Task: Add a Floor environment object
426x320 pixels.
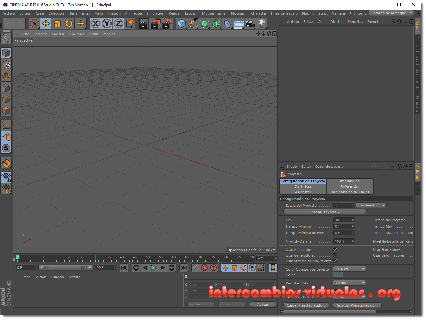Action: [239, 23]
